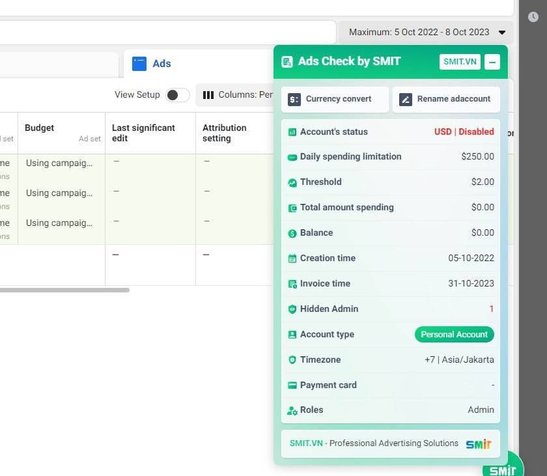Click the Roles user-gear icon
Image resolution: width=547 pixels, height=476 pixels.
click(292, 410)
